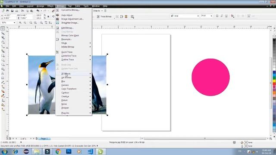Image resolution: width=276 pixels, height=155 pixels.
Task: Click the Paste icon in the toolbar
Action: 32,11
